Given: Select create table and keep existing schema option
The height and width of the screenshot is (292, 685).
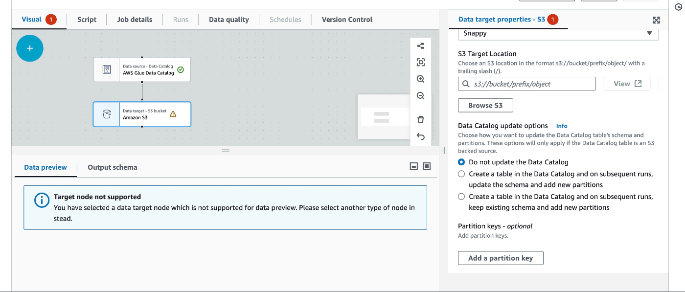Looking at the screenshot, I should [461, 197].
